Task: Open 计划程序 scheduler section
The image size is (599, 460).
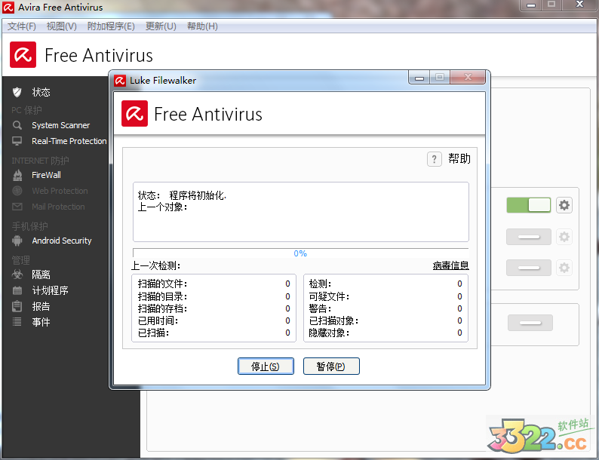Action: 50,290
